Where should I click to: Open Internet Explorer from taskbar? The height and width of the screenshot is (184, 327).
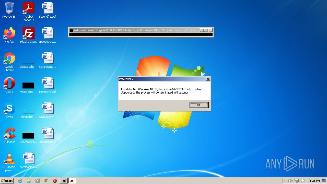20,181
